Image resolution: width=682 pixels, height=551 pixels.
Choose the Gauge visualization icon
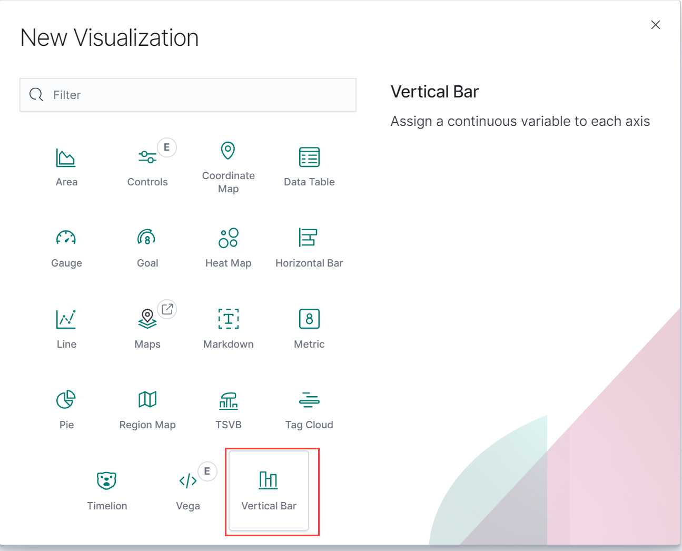coord(66,238)
